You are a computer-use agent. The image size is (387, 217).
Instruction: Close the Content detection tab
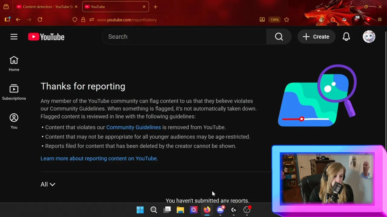(x=76, y=7)
